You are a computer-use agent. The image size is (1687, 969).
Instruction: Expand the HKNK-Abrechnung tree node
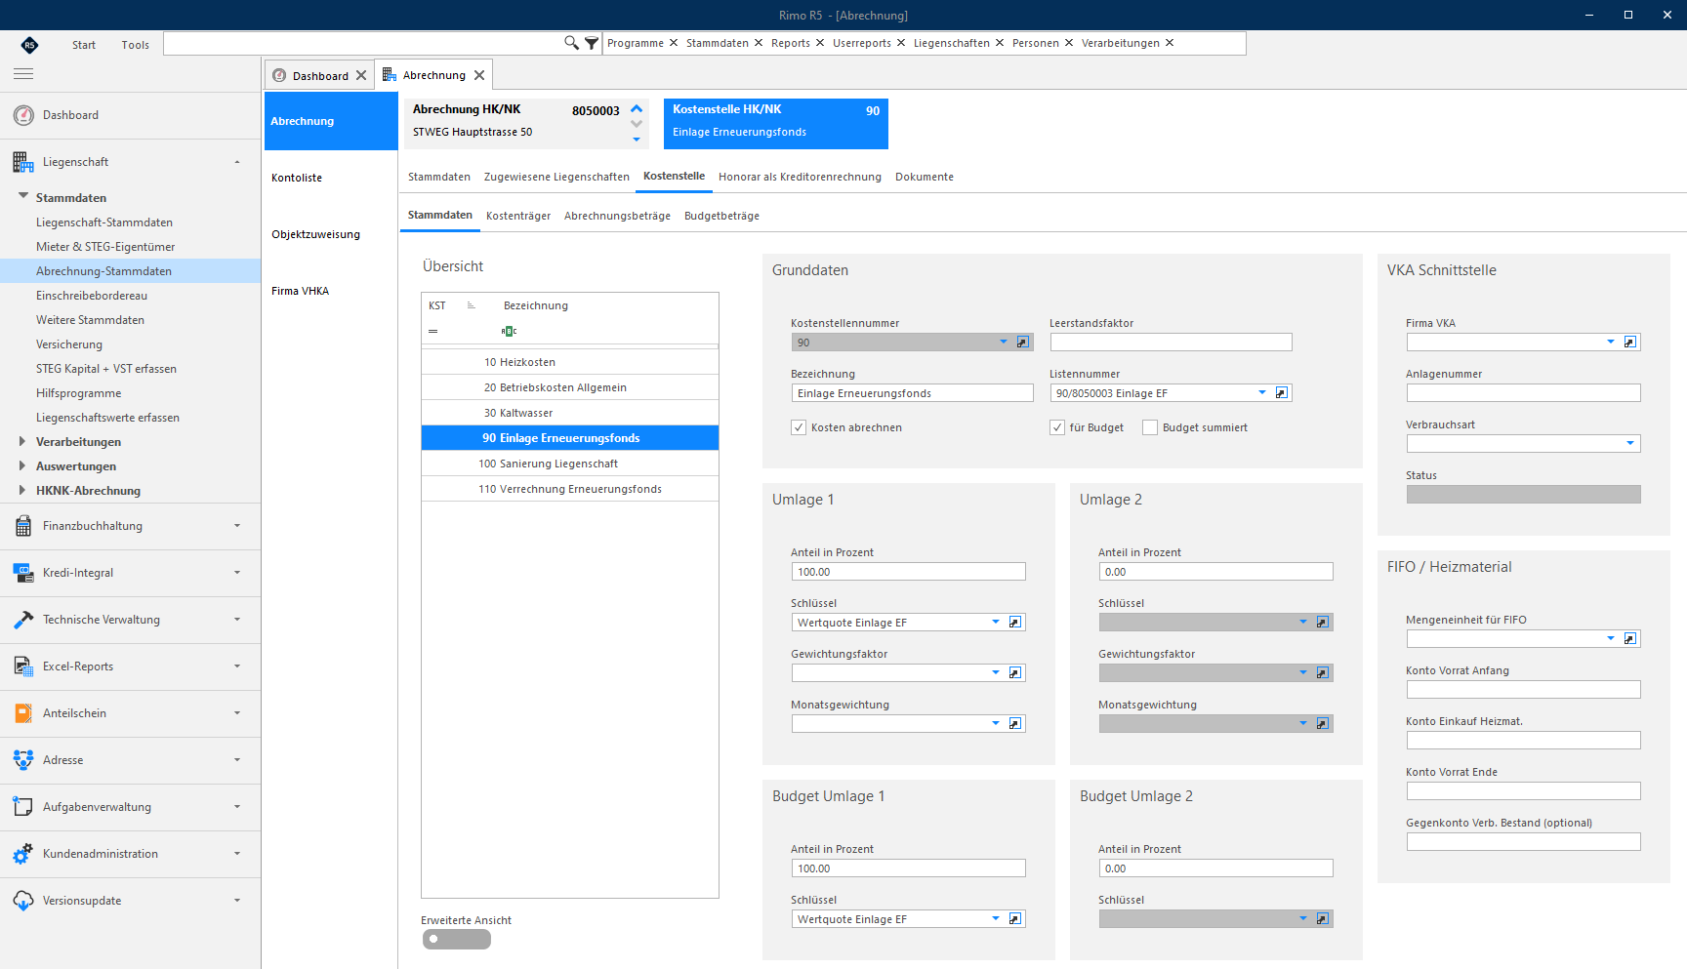[x=22, y=491]
